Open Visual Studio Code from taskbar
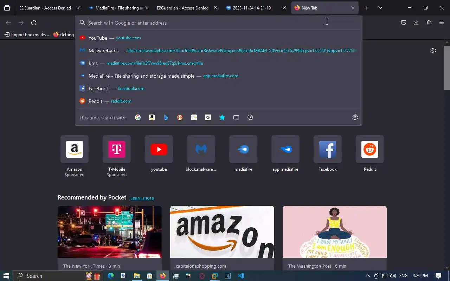Screen dimensions: 450x281 pyautogui.click(x=241, y=276)
